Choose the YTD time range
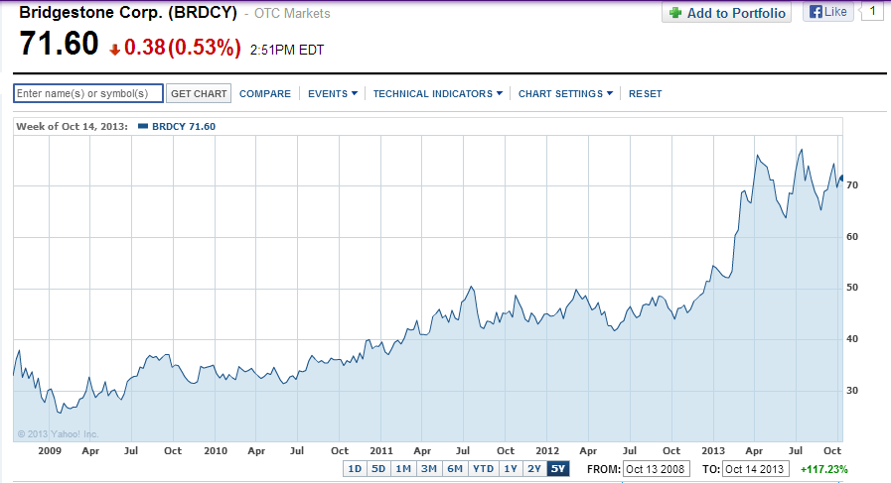This screenshot has height=483, width=891. (x=483, y=469)
